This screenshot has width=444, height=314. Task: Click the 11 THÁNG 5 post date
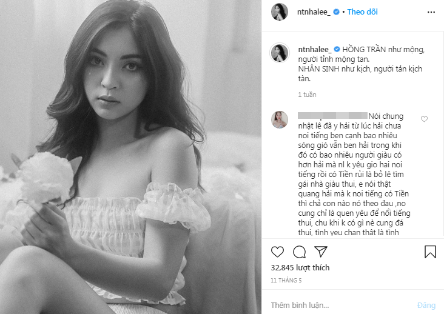tap(286, 280)
